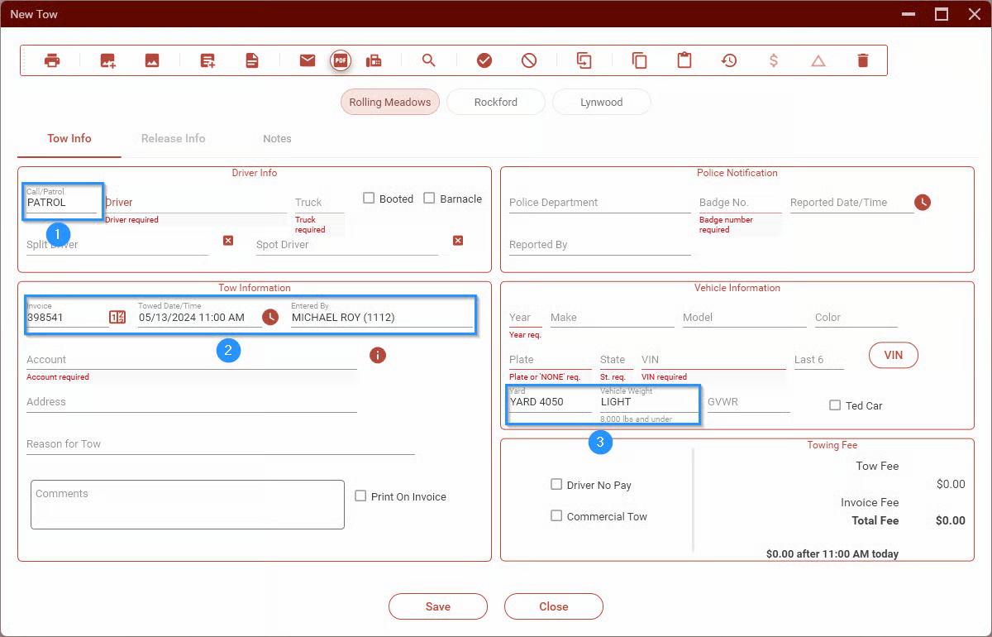Open the Vehicle Weight dropdown showing LIGHT

[648, 402]
